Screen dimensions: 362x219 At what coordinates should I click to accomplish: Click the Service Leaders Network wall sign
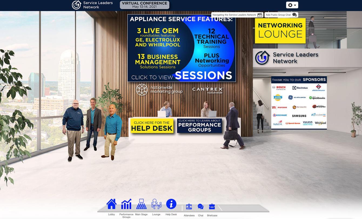click(x=287, y=58)
